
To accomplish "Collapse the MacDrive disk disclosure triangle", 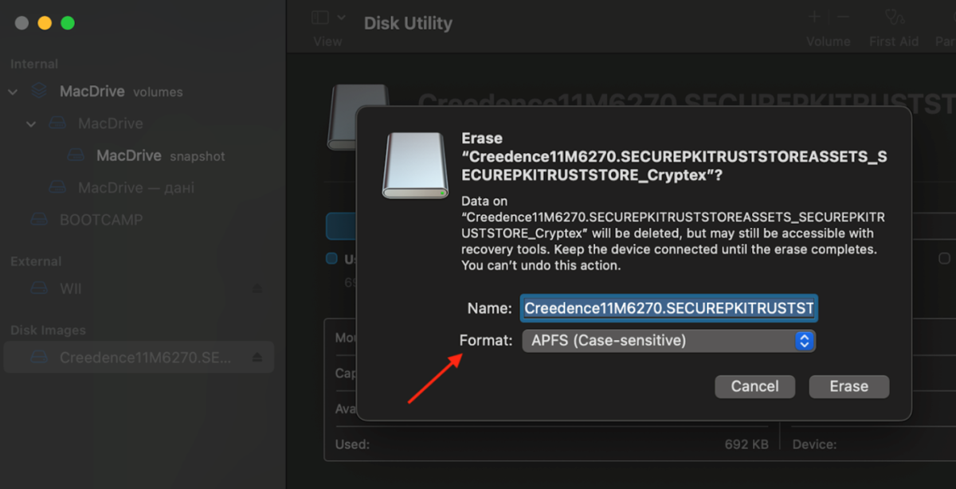I will pyautogui.click(x=30, y=123).
